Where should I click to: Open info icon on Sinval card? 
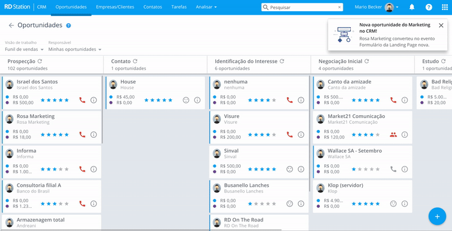[301, 169]
